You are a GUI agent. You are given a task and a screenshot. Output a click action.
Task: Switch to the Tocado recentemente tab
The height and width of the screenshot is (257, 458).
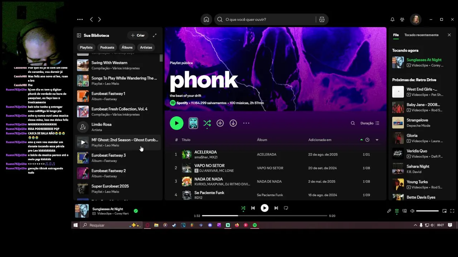pyautogui.click(x=421, y=35)
